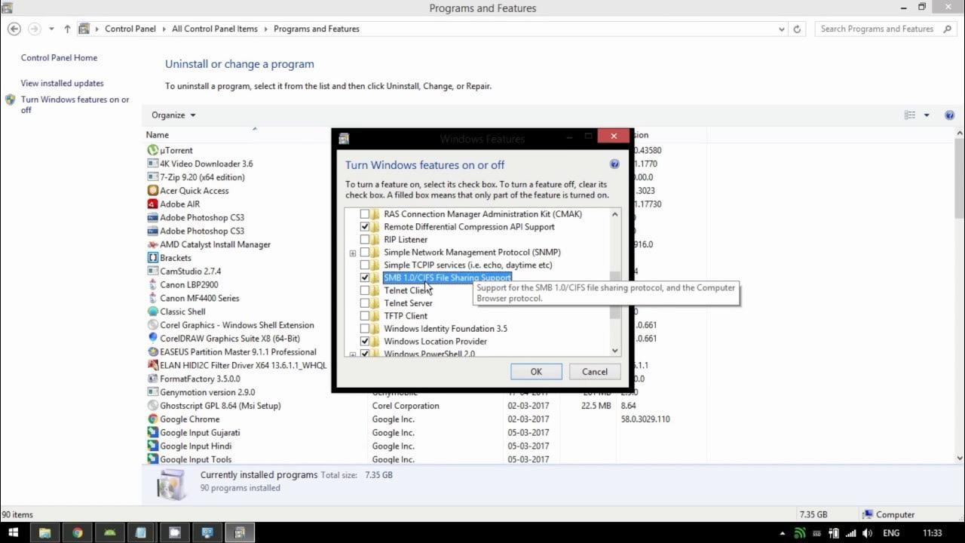965x543 pixels.
Task: Open View installed updates link
Action: pyautogui.click(x=62, y=84)
